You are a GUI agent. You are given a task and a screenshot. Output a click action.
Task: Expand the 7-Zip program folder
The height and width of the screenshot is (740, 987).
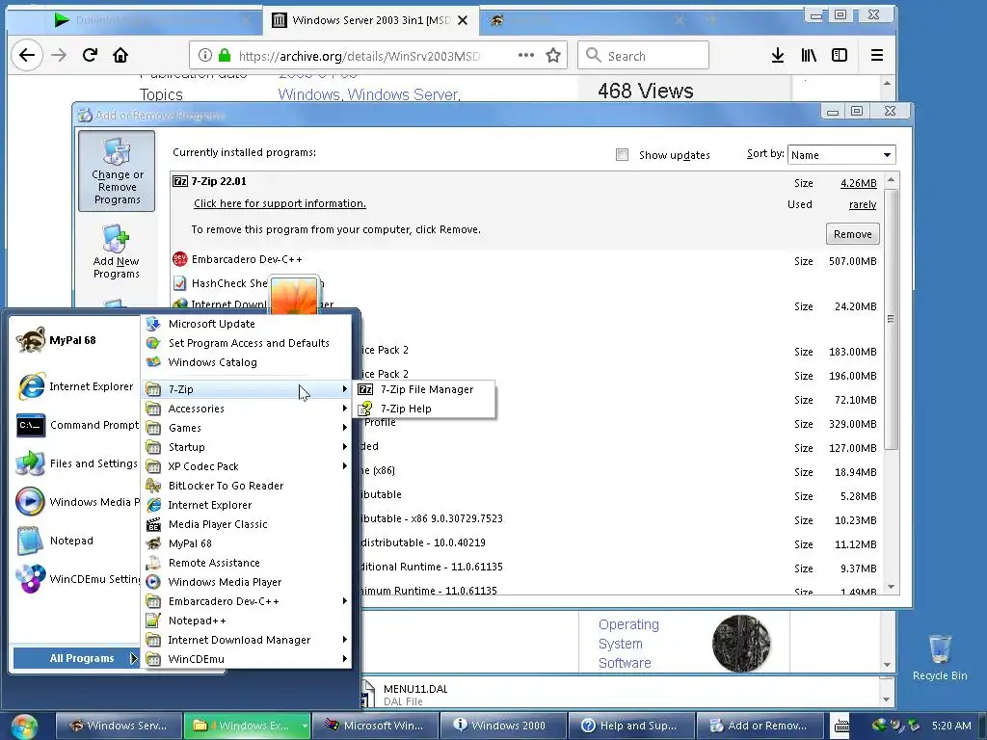(246, 389)
